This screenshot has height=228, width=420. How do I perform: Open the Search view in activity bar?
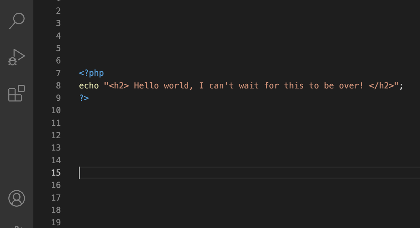[x=17, y=21]
